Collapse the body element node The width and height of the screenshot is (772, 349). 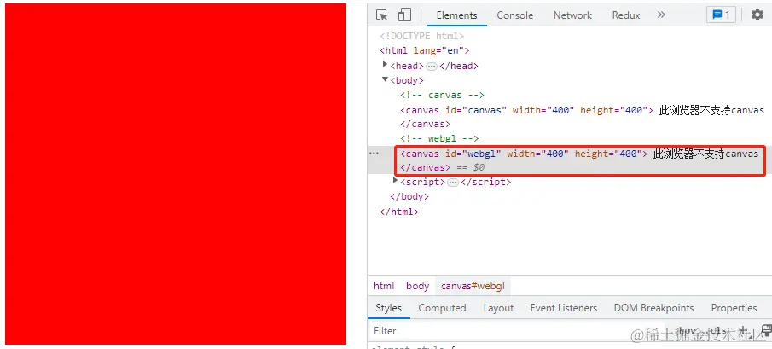[x=385, y=79]
